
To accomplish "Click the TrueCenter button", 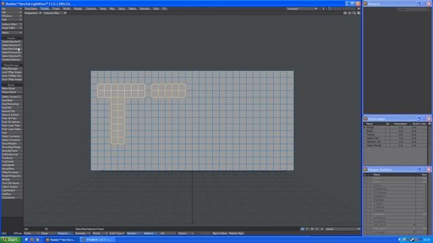I will pyautogui.click(x=12, y=161).
